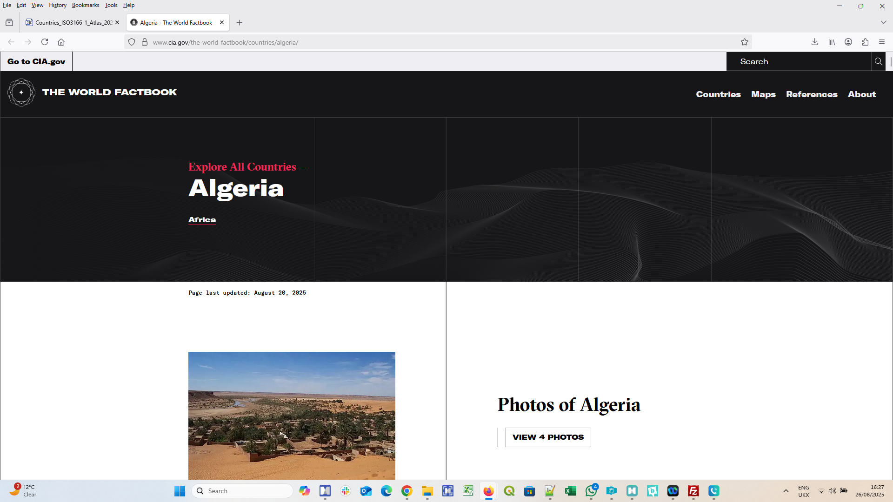Open the downloads panel icon

point(814,42)
